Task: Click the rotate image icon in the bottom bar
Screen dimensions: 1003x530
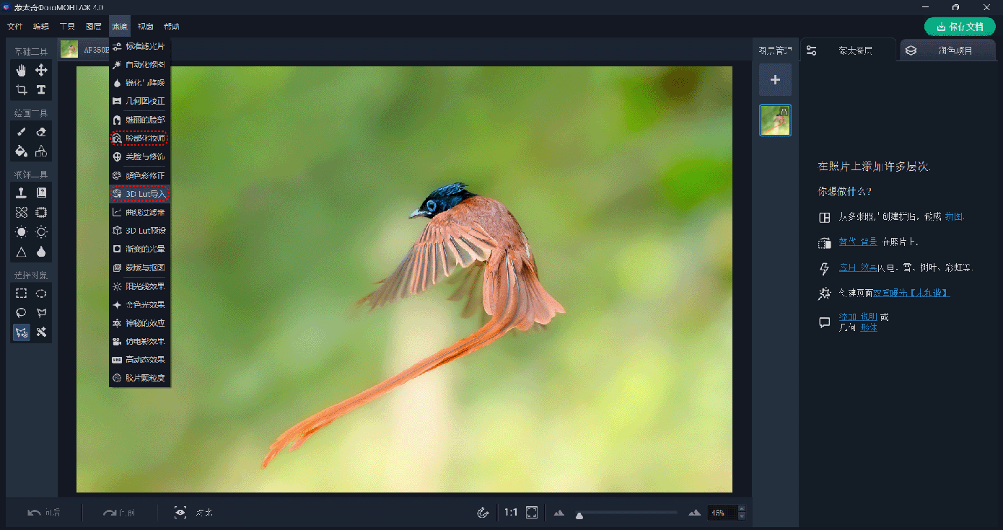Action: (483, 513)
